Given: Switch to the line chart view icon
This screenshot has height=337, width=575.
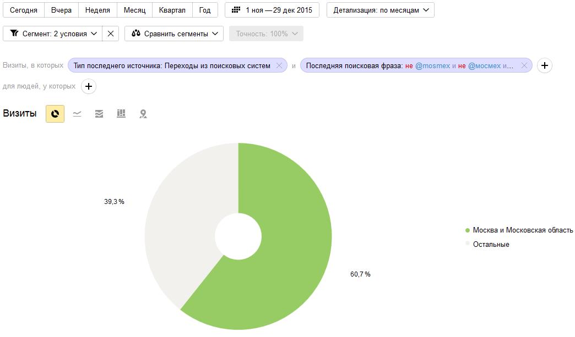Looking at the screenshot, I should (77, 114).
